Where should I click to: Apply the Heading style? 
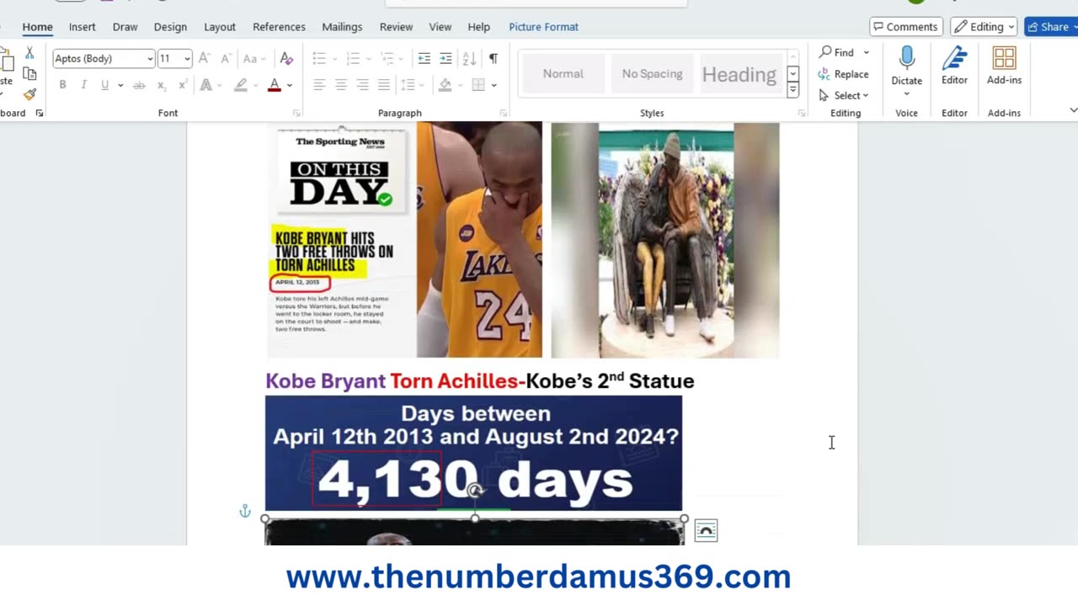pyautogui.click(x=739, y=74)
